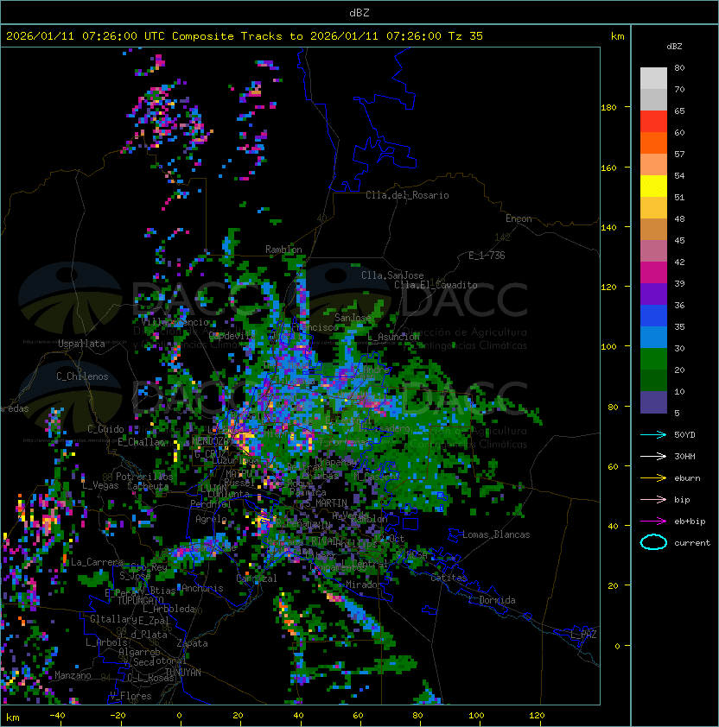Viewport: 719px width, 727px height.
Task: Click the 'C_Guido' map label
Action: 105,429
